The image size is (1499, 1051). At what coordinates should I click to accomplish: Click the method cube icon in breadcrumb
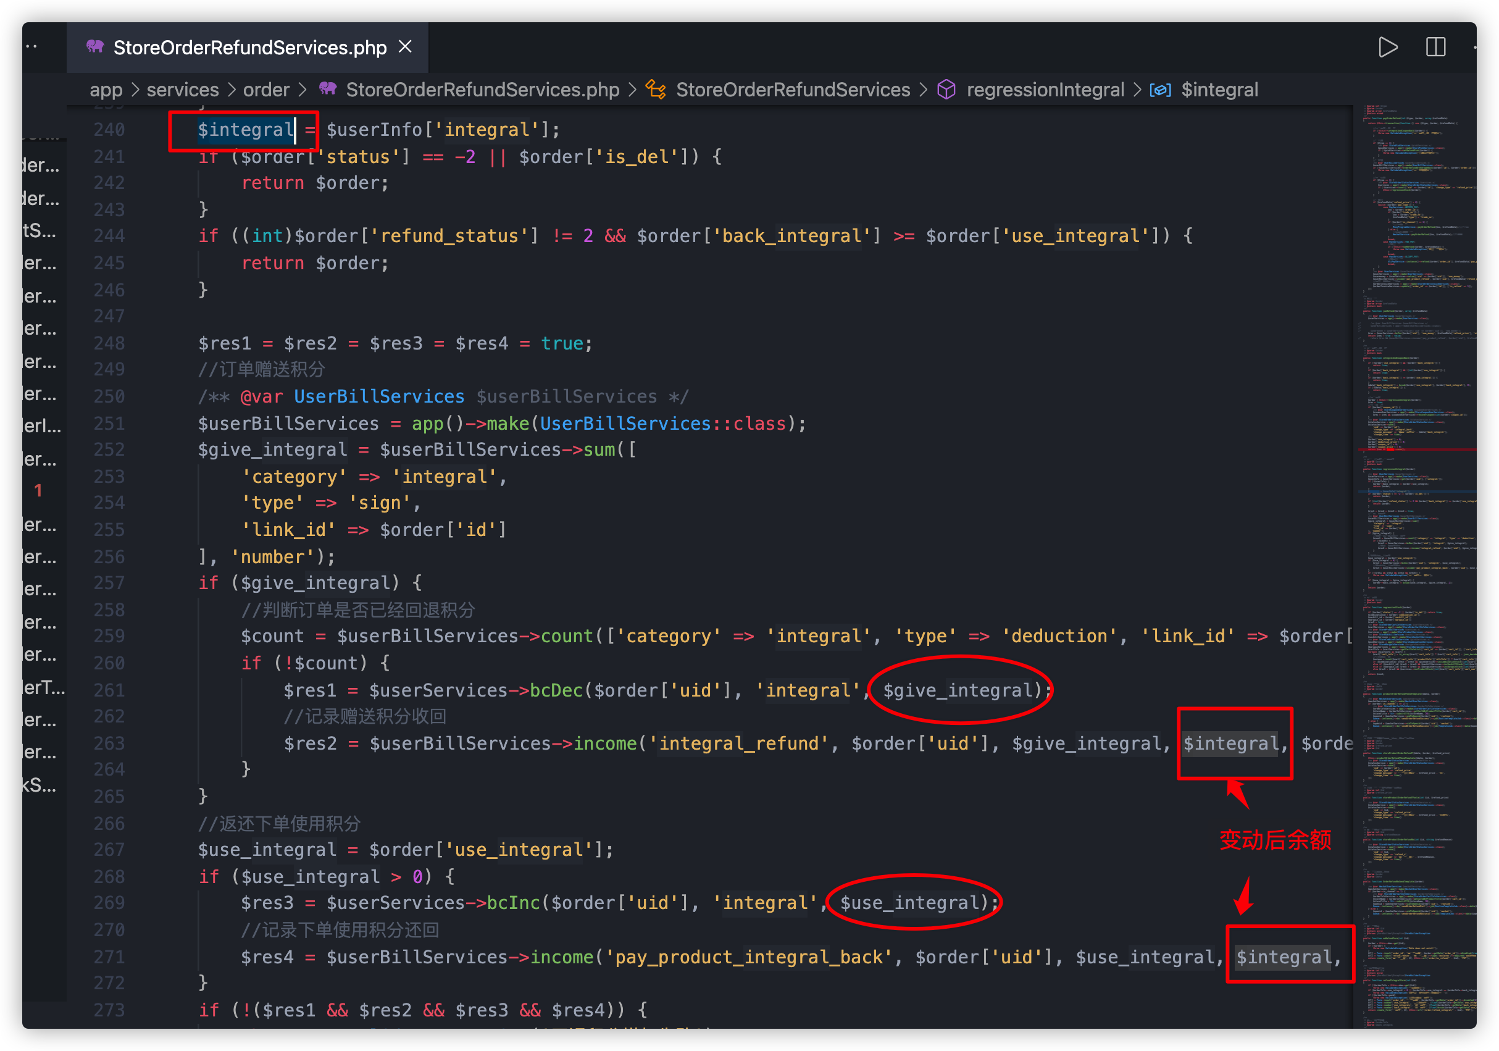pos(946,90)
